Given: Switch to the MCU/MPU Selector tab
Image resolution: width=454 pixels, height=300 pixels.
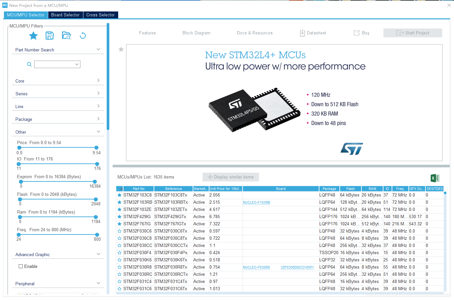Looking at the screenshot, I should click(x=26, y=15).
